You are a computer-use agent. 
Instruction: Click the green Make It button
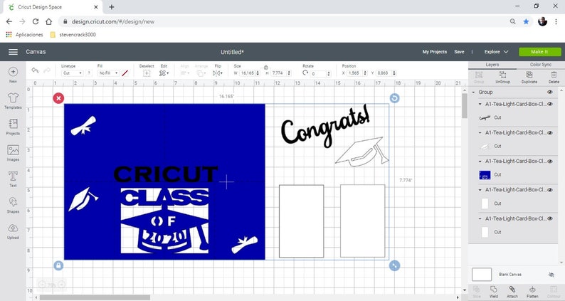(x=540, y=52)
